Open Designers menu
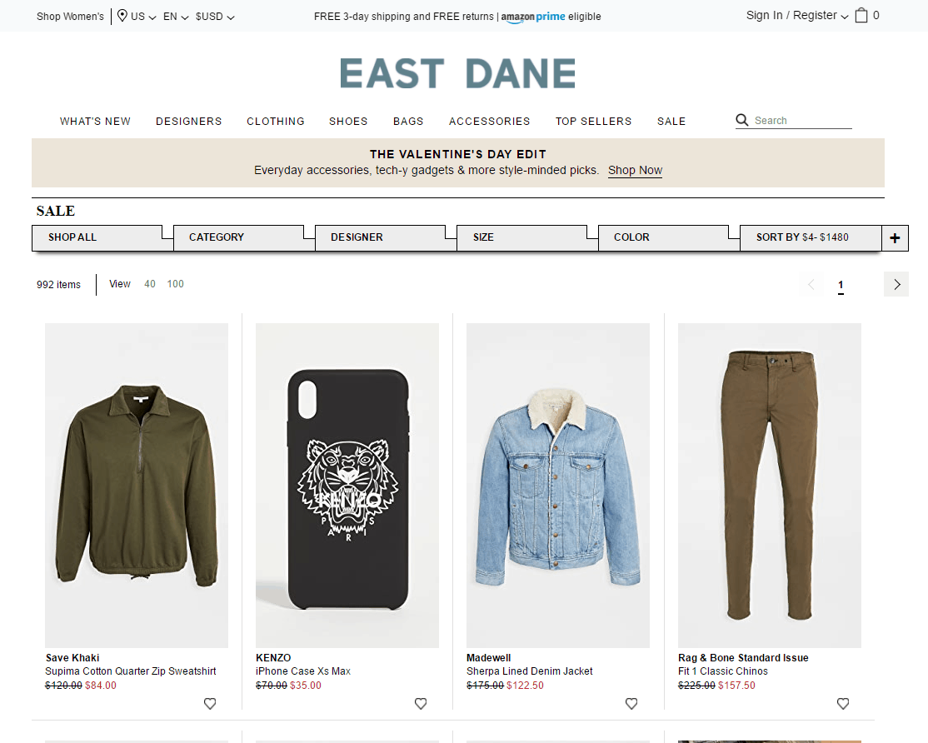This screenshot has width=928, height=743. [189, 122]
